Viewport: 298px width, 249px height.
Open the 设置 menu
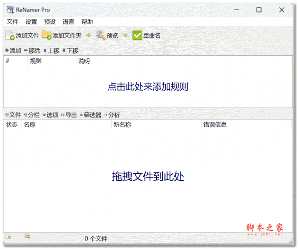(31, 22)
